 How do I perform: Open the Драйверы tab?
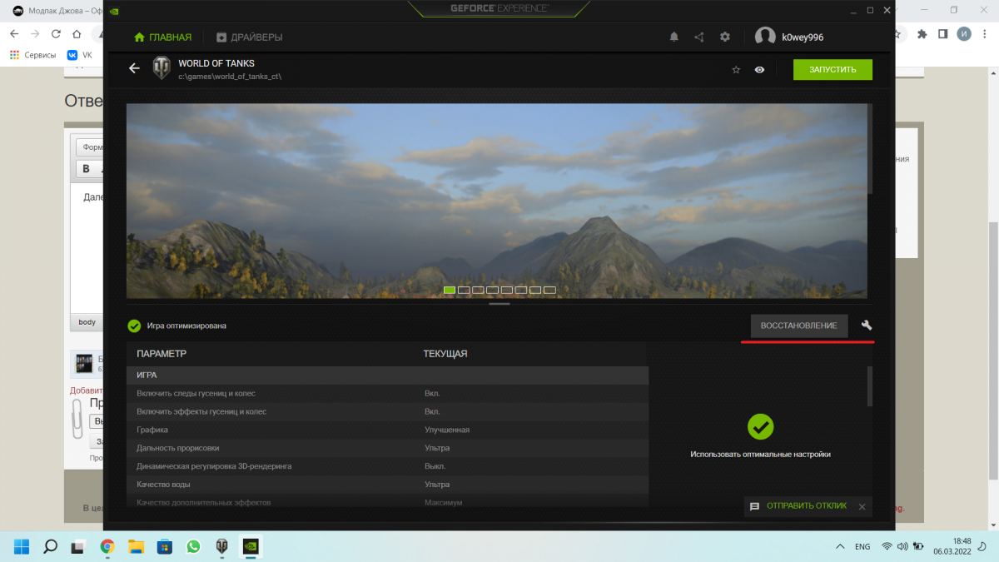(x=249, y=37)
